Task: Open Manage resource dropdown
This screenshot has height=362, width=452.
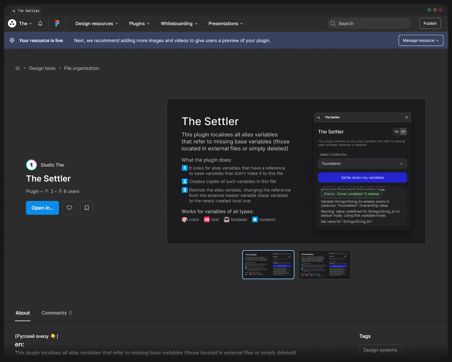Action: pyautogui.click(x=421, y=40)
